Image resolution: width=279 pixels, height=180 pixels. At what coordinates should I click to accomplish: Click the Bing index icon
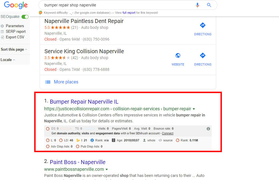coord(78,141)
